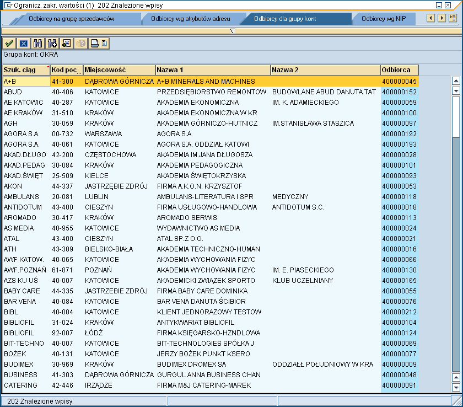Click JERZY BOŻEK PUNKT KSERO
The width and height of the screenshot is (463, 407).
coord(203,354)
